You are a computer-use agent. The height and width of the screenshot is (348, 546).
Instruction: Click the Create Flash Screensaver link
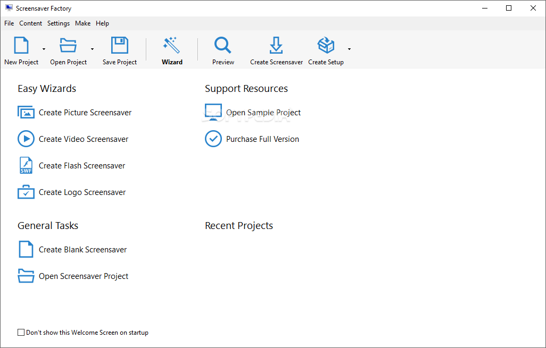tap(82, 166)
